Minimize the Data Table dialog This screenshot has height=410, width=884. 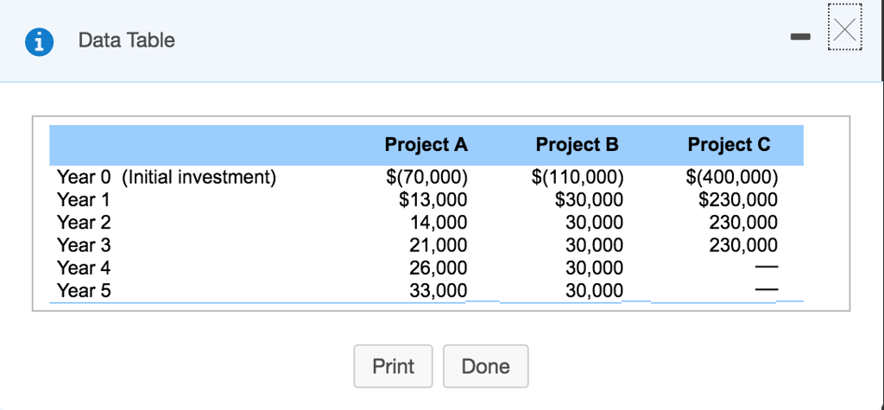point(801,39)
